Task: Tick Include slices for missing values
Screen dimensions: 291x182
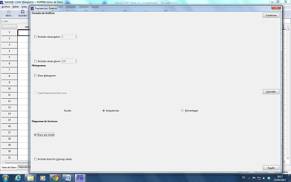Action: [x=36, y=159]
